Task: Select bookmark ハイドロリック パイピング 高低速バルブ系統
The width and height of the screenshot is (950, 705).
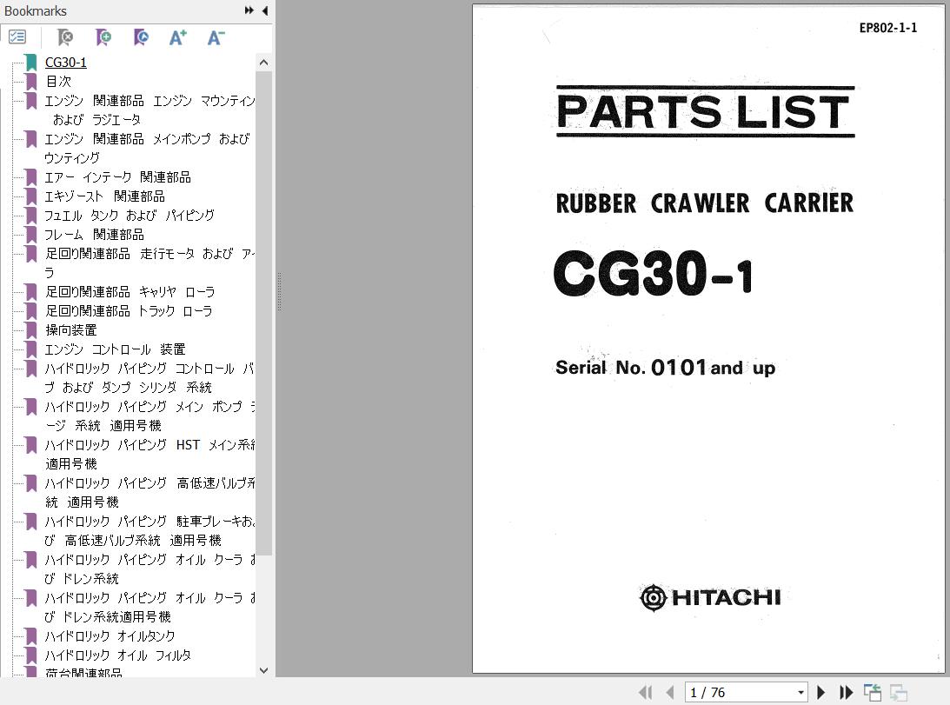Action: point(149,492)
